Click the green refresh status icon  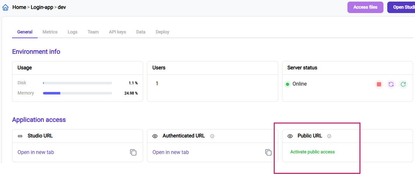[x=403, y=84]
